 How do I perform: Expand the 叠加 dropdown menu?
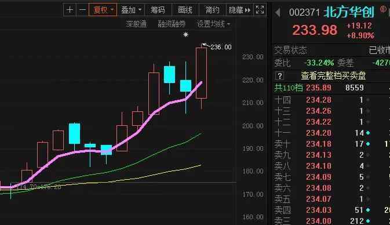pos(131,10)
